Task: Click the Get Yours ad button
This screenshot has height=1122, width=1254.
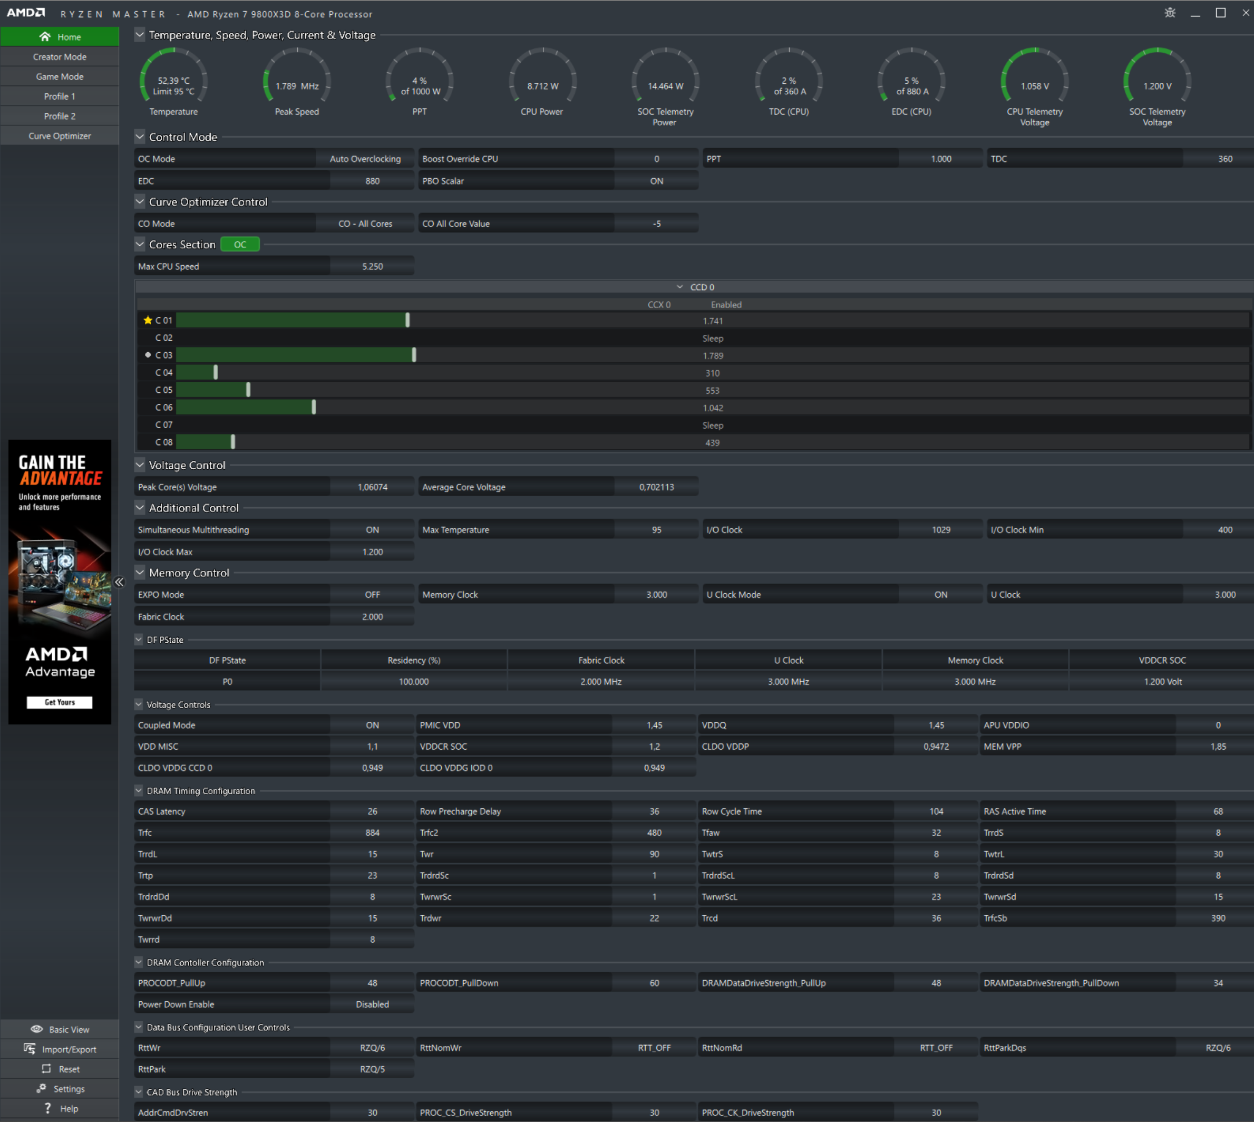Action: tap(60, 702)
